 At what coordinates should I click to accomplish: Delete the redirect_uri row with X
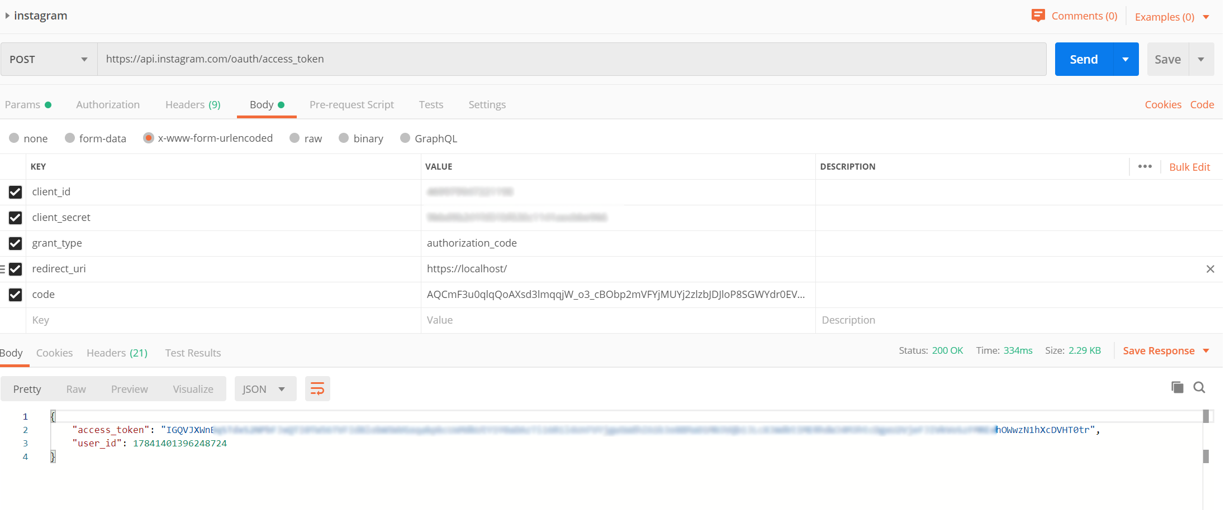(1210, 269)
